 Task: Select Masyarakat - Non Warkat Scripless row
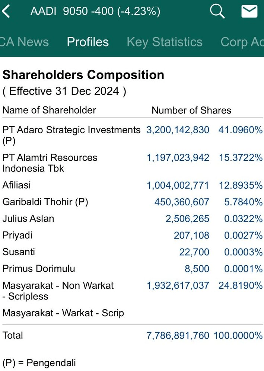[58, 291]
